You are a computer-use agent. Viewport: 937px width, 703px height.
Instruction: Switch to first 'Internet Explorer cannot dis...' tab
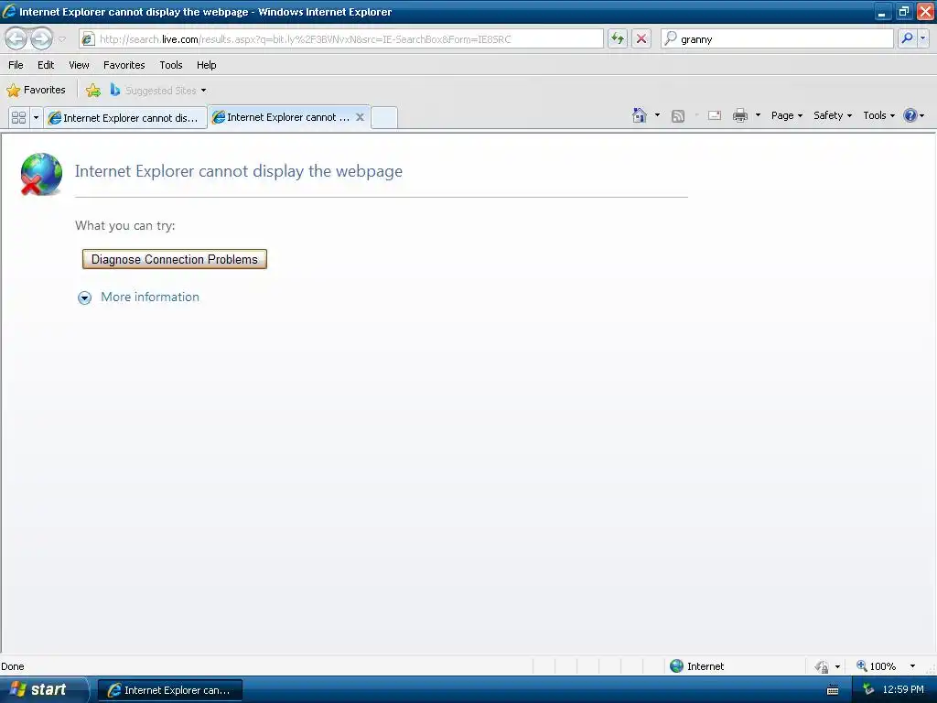124,118
